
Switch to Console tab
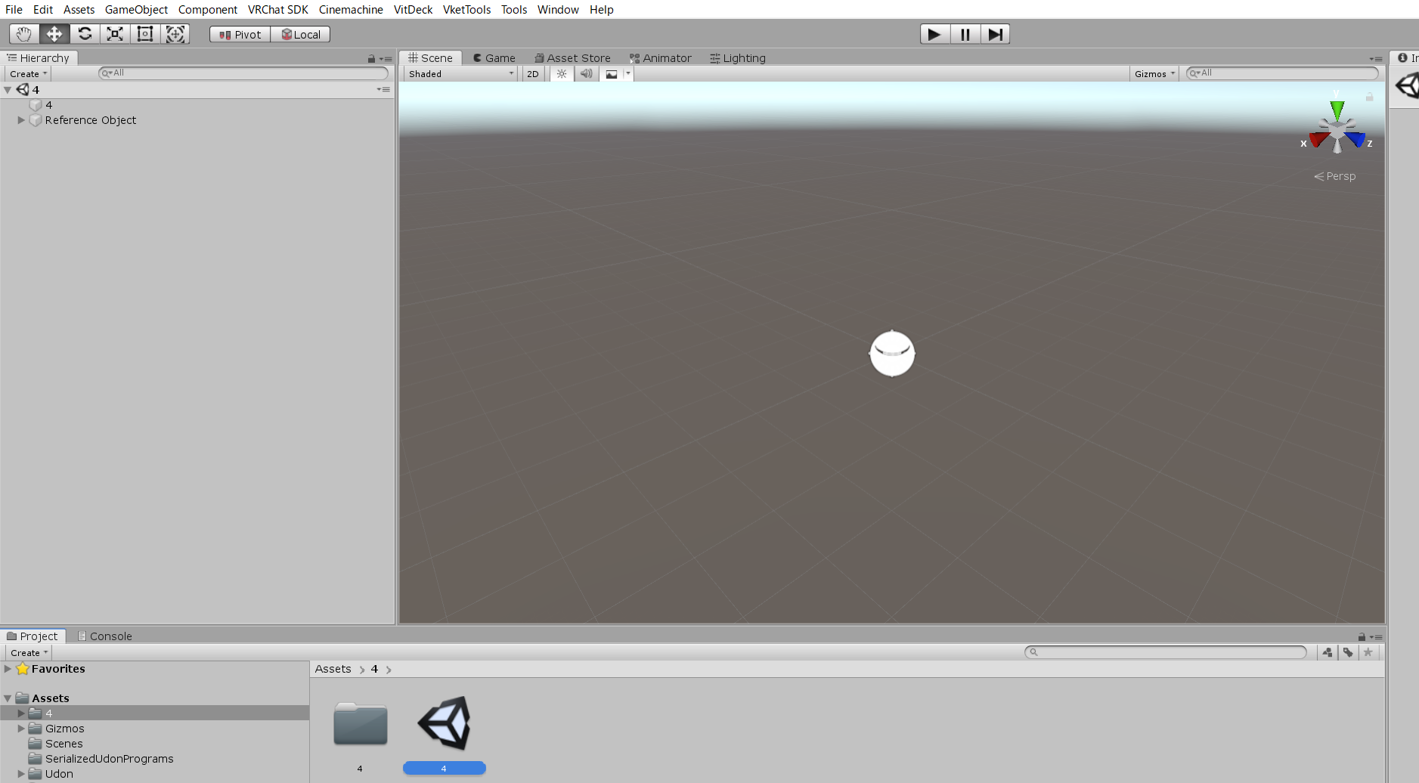click(105, 636)
